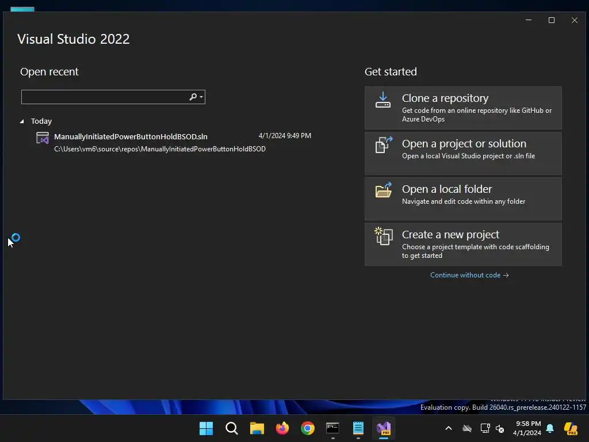Launch Google Chrome from the taskbar
Screen dimensions: 589x442
pos(307,428)
